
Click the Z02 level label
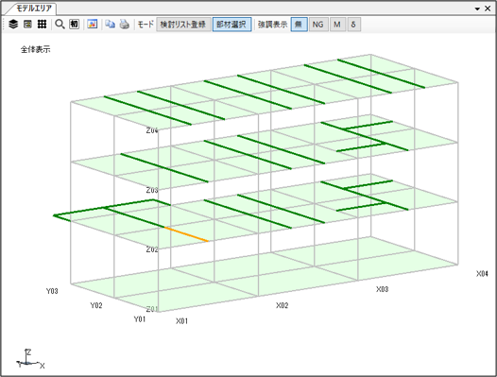pos(152,249)
